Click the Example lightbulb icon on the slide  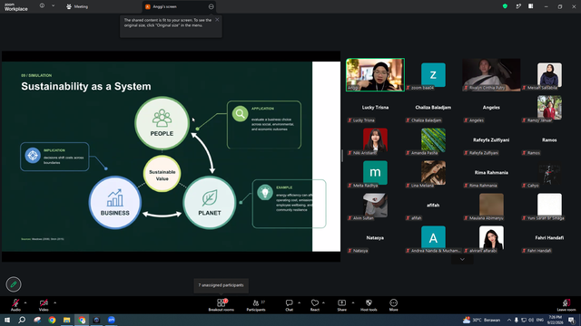(x=265, y=193)
